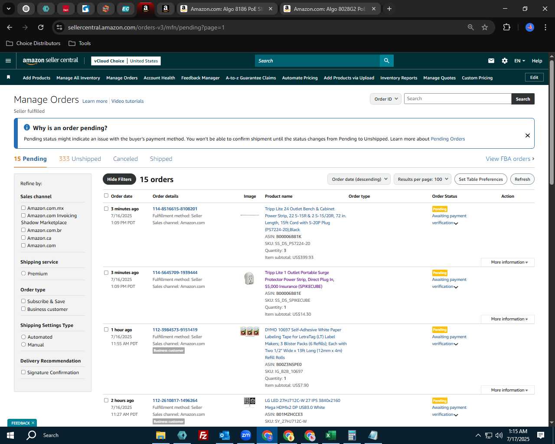555x444 pixels.
Task: Open the messages envelope icon
Action: 491,61
